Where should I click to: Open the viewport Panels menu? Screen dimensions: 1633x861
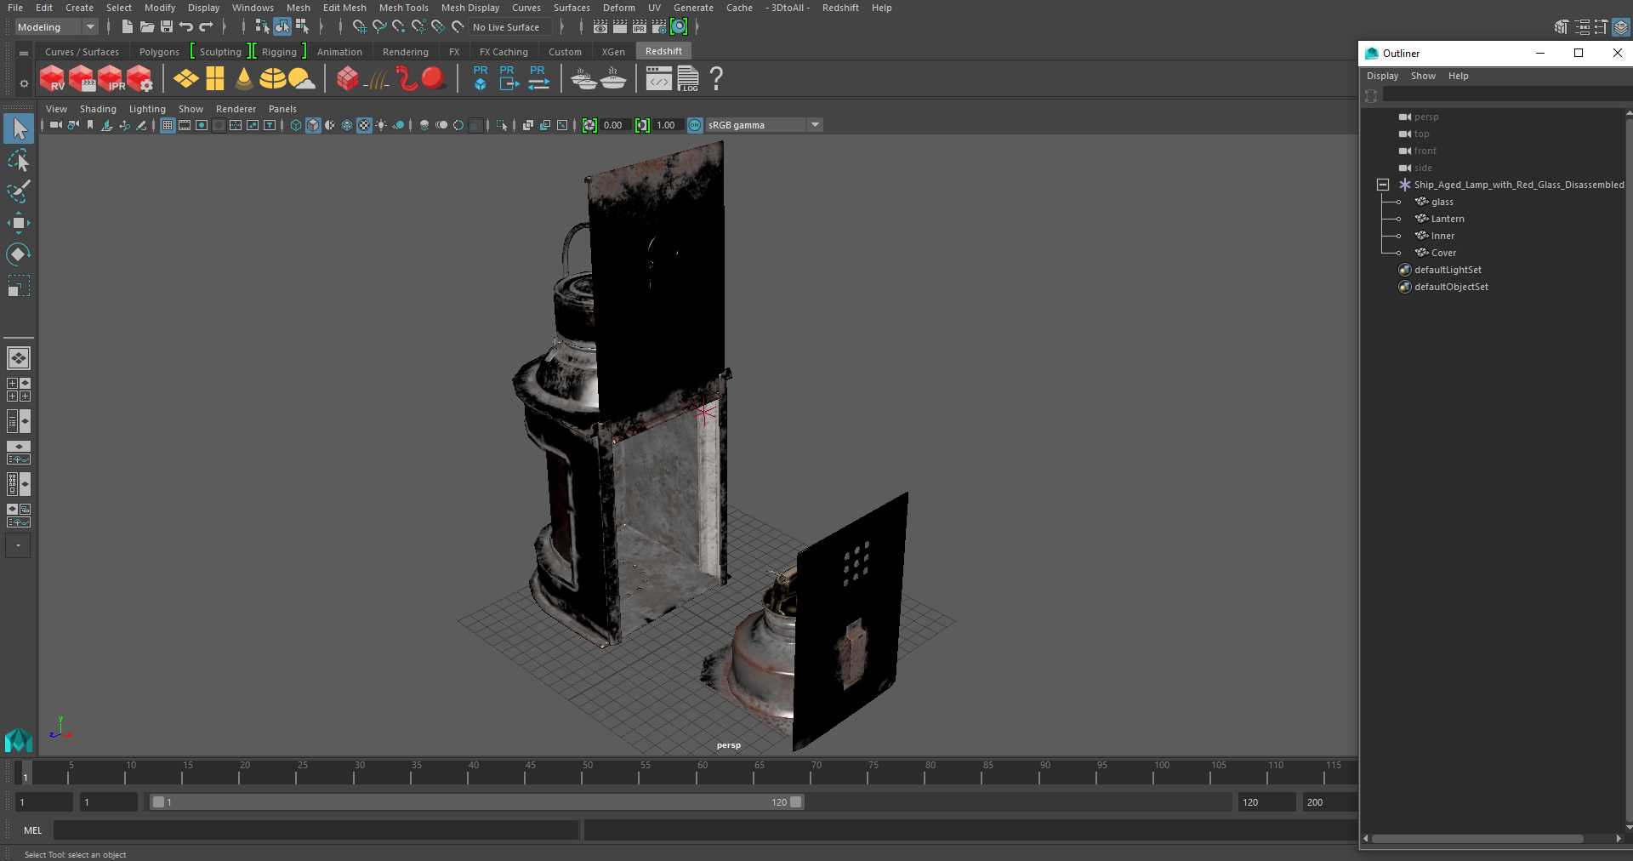(x=282, y=109)
